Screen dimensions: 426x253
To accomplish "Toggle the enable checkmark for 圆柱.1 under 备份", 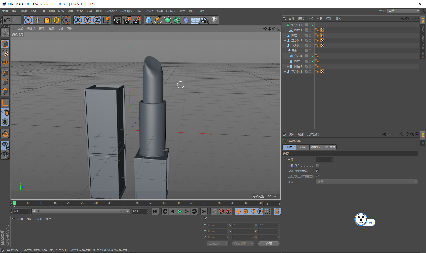I will pyautogui.click(x=313, y=67).
